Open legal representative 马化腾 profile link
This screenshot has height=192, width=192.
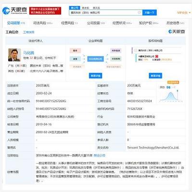(29, 53)
